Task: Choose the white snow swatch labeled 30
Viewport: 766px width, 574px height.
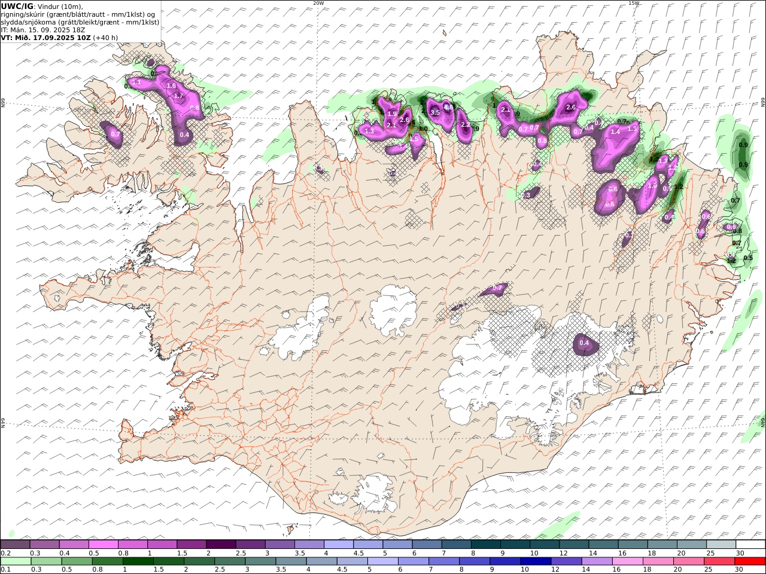Action: [x=750, y=545]
